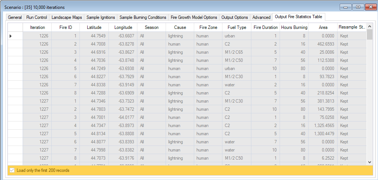Select longitude cell -63.8278

click(123, 44)
